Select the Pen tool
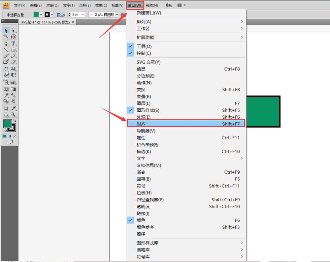Viewport: 330px width, 262px height. coord(6,44)
